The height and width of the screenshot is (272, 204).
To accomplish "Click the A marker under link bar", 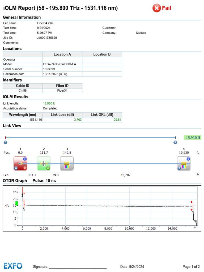I will point(6,142).
